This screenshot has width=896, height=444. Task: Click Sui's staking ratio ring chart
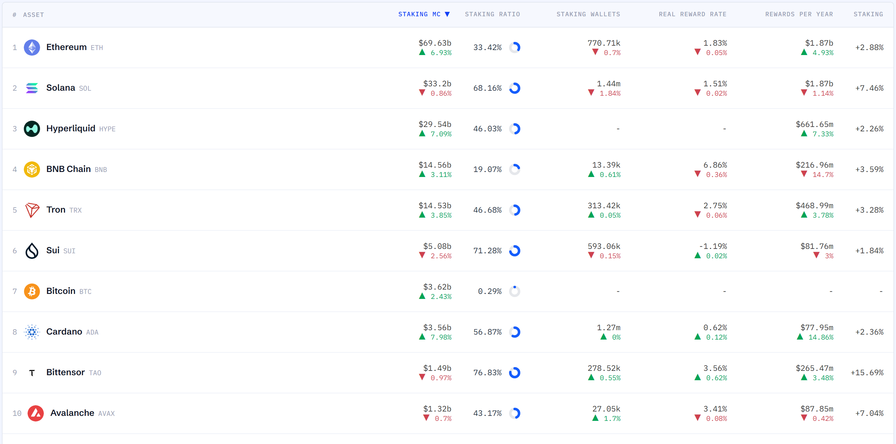(x=515, y=251)
